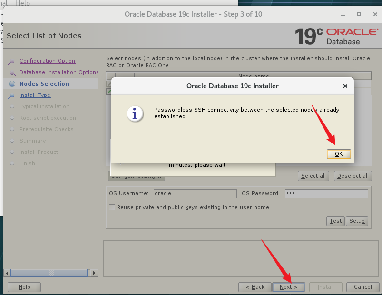Image resolution: width=382 pixels, height=295 pixels.
Task: Open the Help menu in background window
Action: point(22,3)
